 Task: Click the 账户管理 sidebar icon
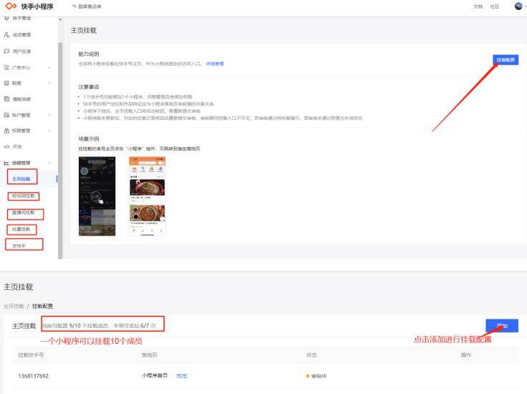pyautogui.click(x=6, y=115)
